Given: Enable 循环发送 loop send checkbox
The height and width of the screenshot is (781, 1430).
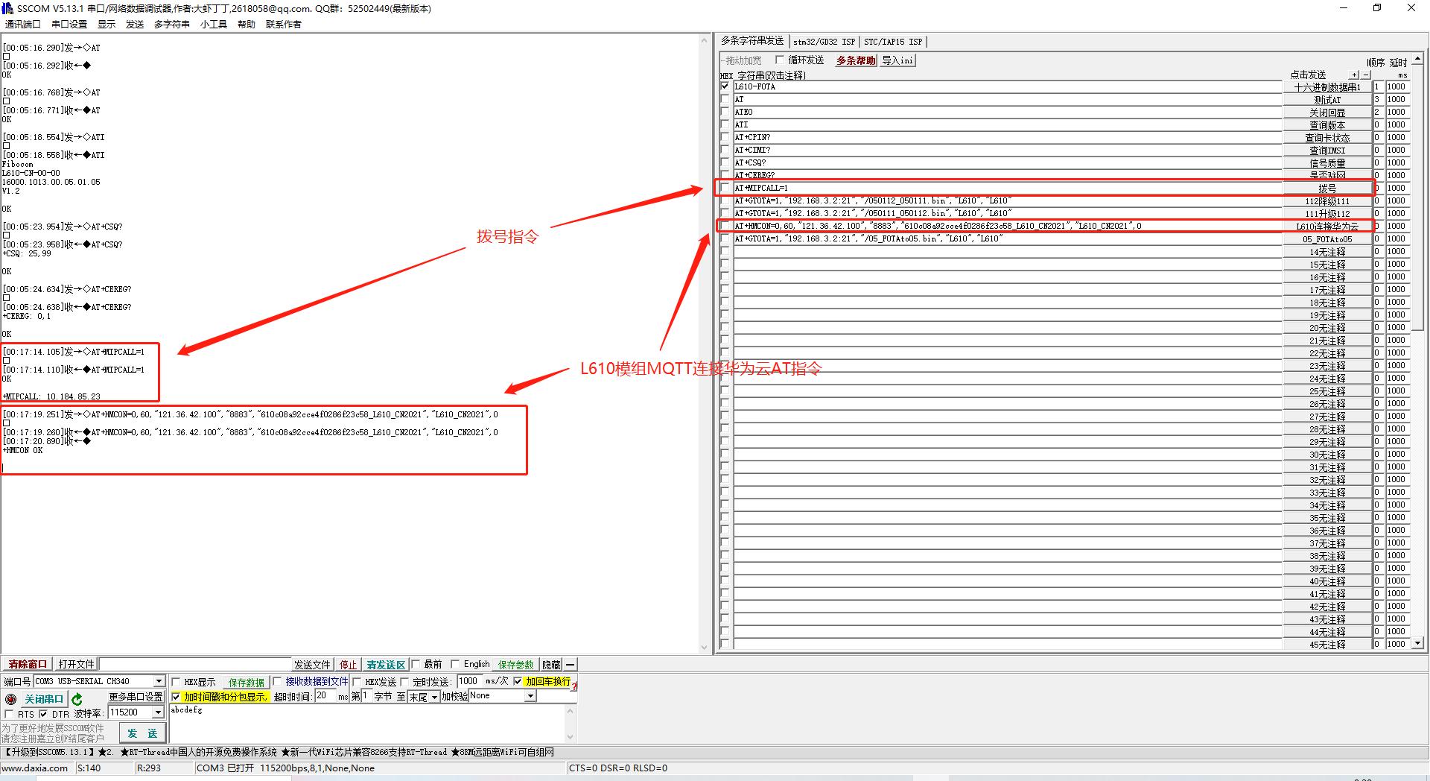Looking at the screenshot, I should 780,60.
